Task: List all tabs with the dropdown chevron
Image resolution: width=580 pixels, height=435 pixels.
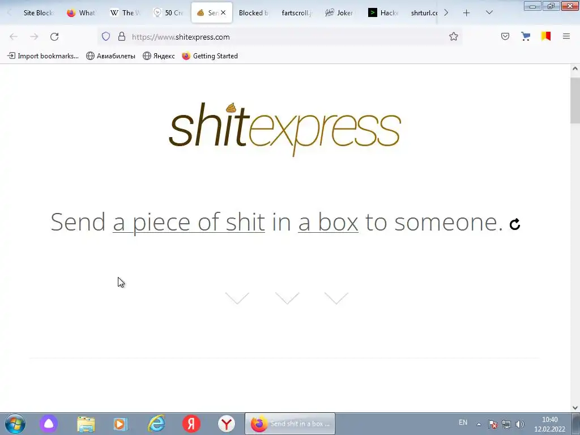Action: [489, 12]
